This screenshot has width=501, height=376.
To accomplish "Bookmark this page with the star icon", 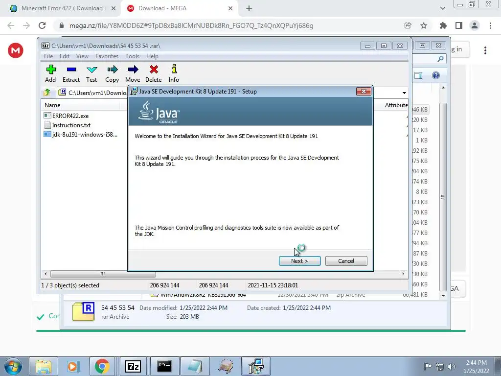I will point(424,25).
